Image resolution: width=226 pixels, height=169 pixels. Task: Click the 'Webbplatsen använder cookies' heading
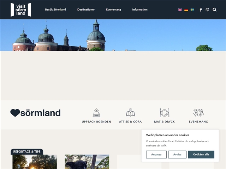click(x=167, y=135)
